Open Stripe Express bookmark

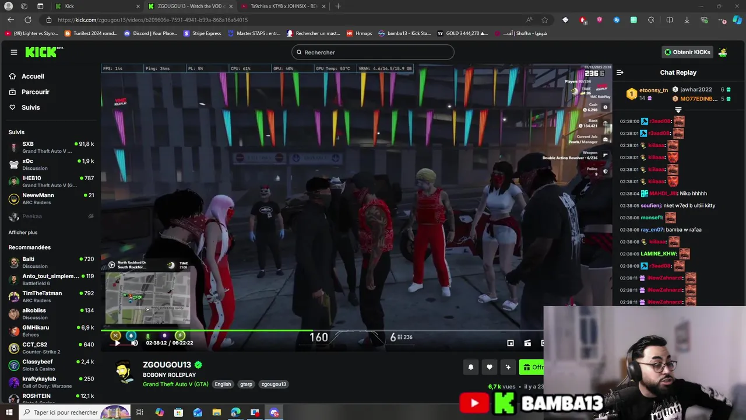pos(202,33)
